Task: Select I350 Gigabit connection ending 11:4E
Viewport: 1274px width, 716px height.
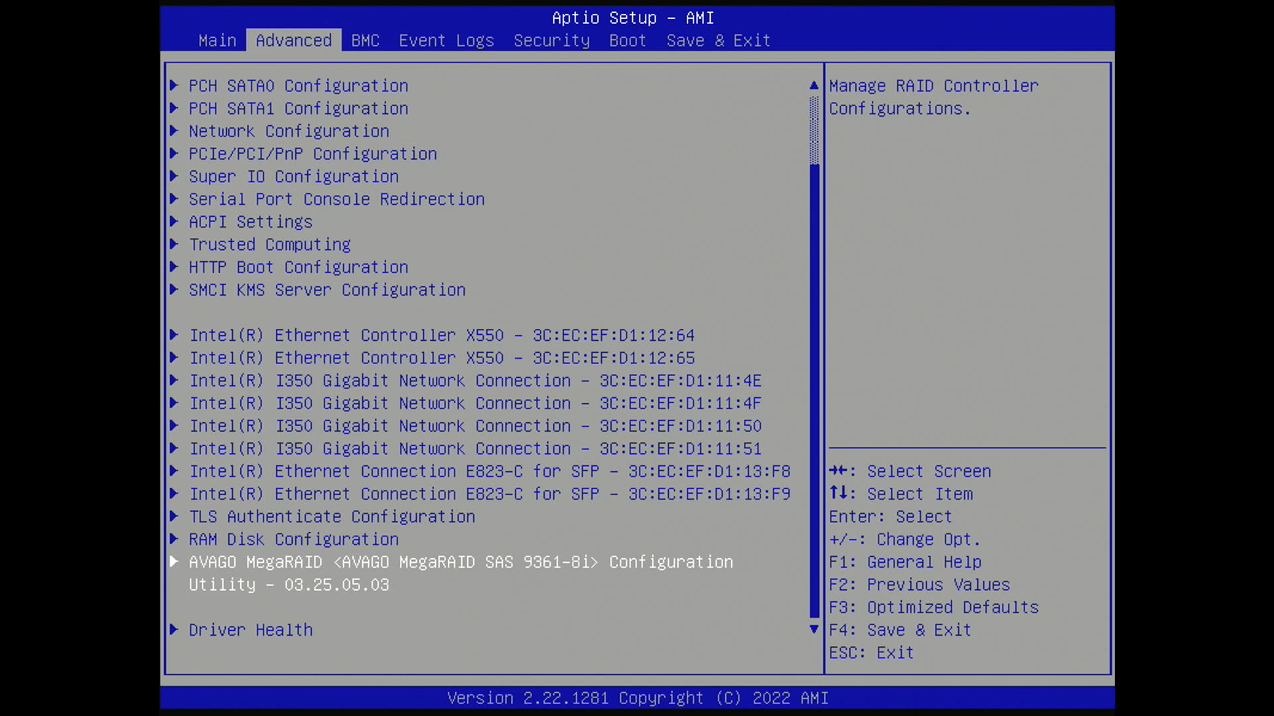Action: point(475,381)
